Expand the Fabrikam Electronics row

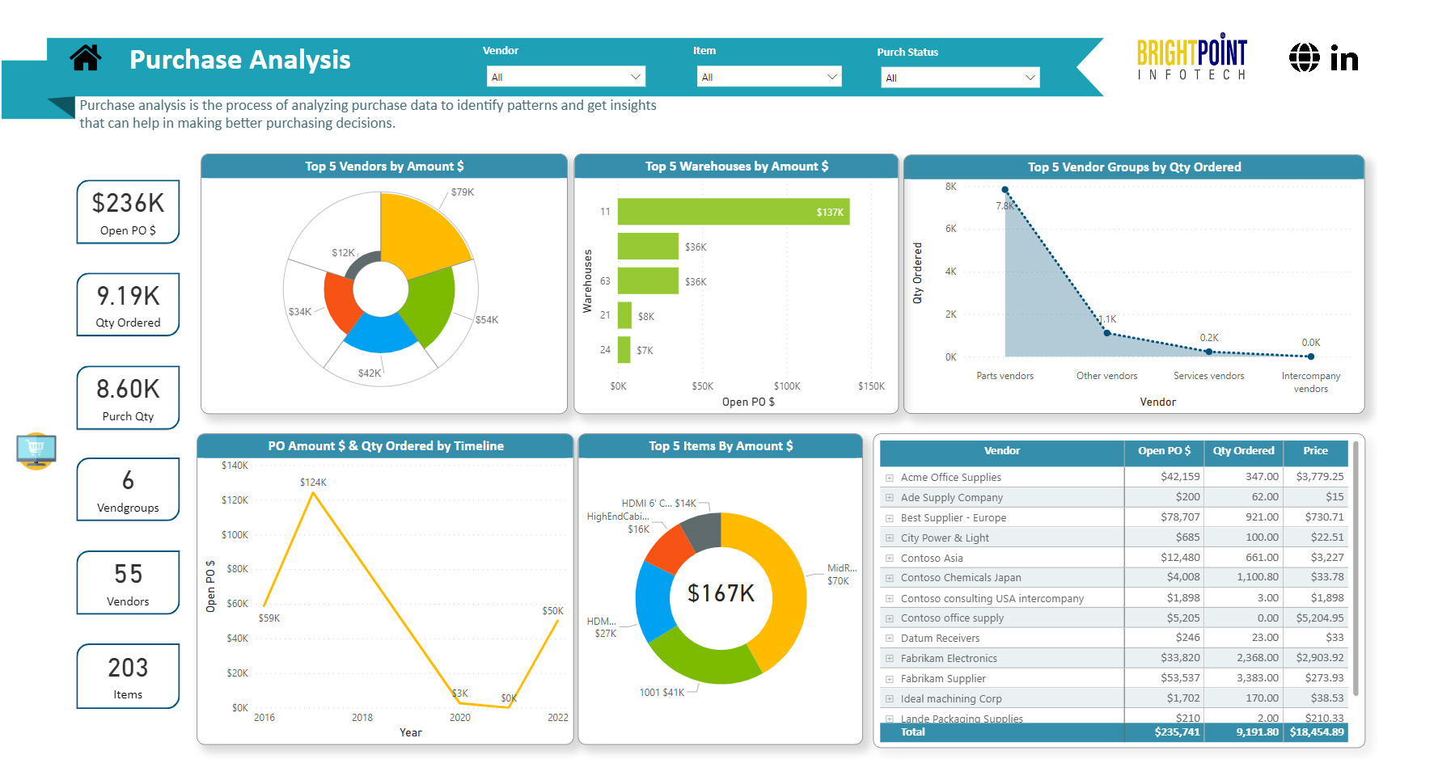tap(890, 659)
